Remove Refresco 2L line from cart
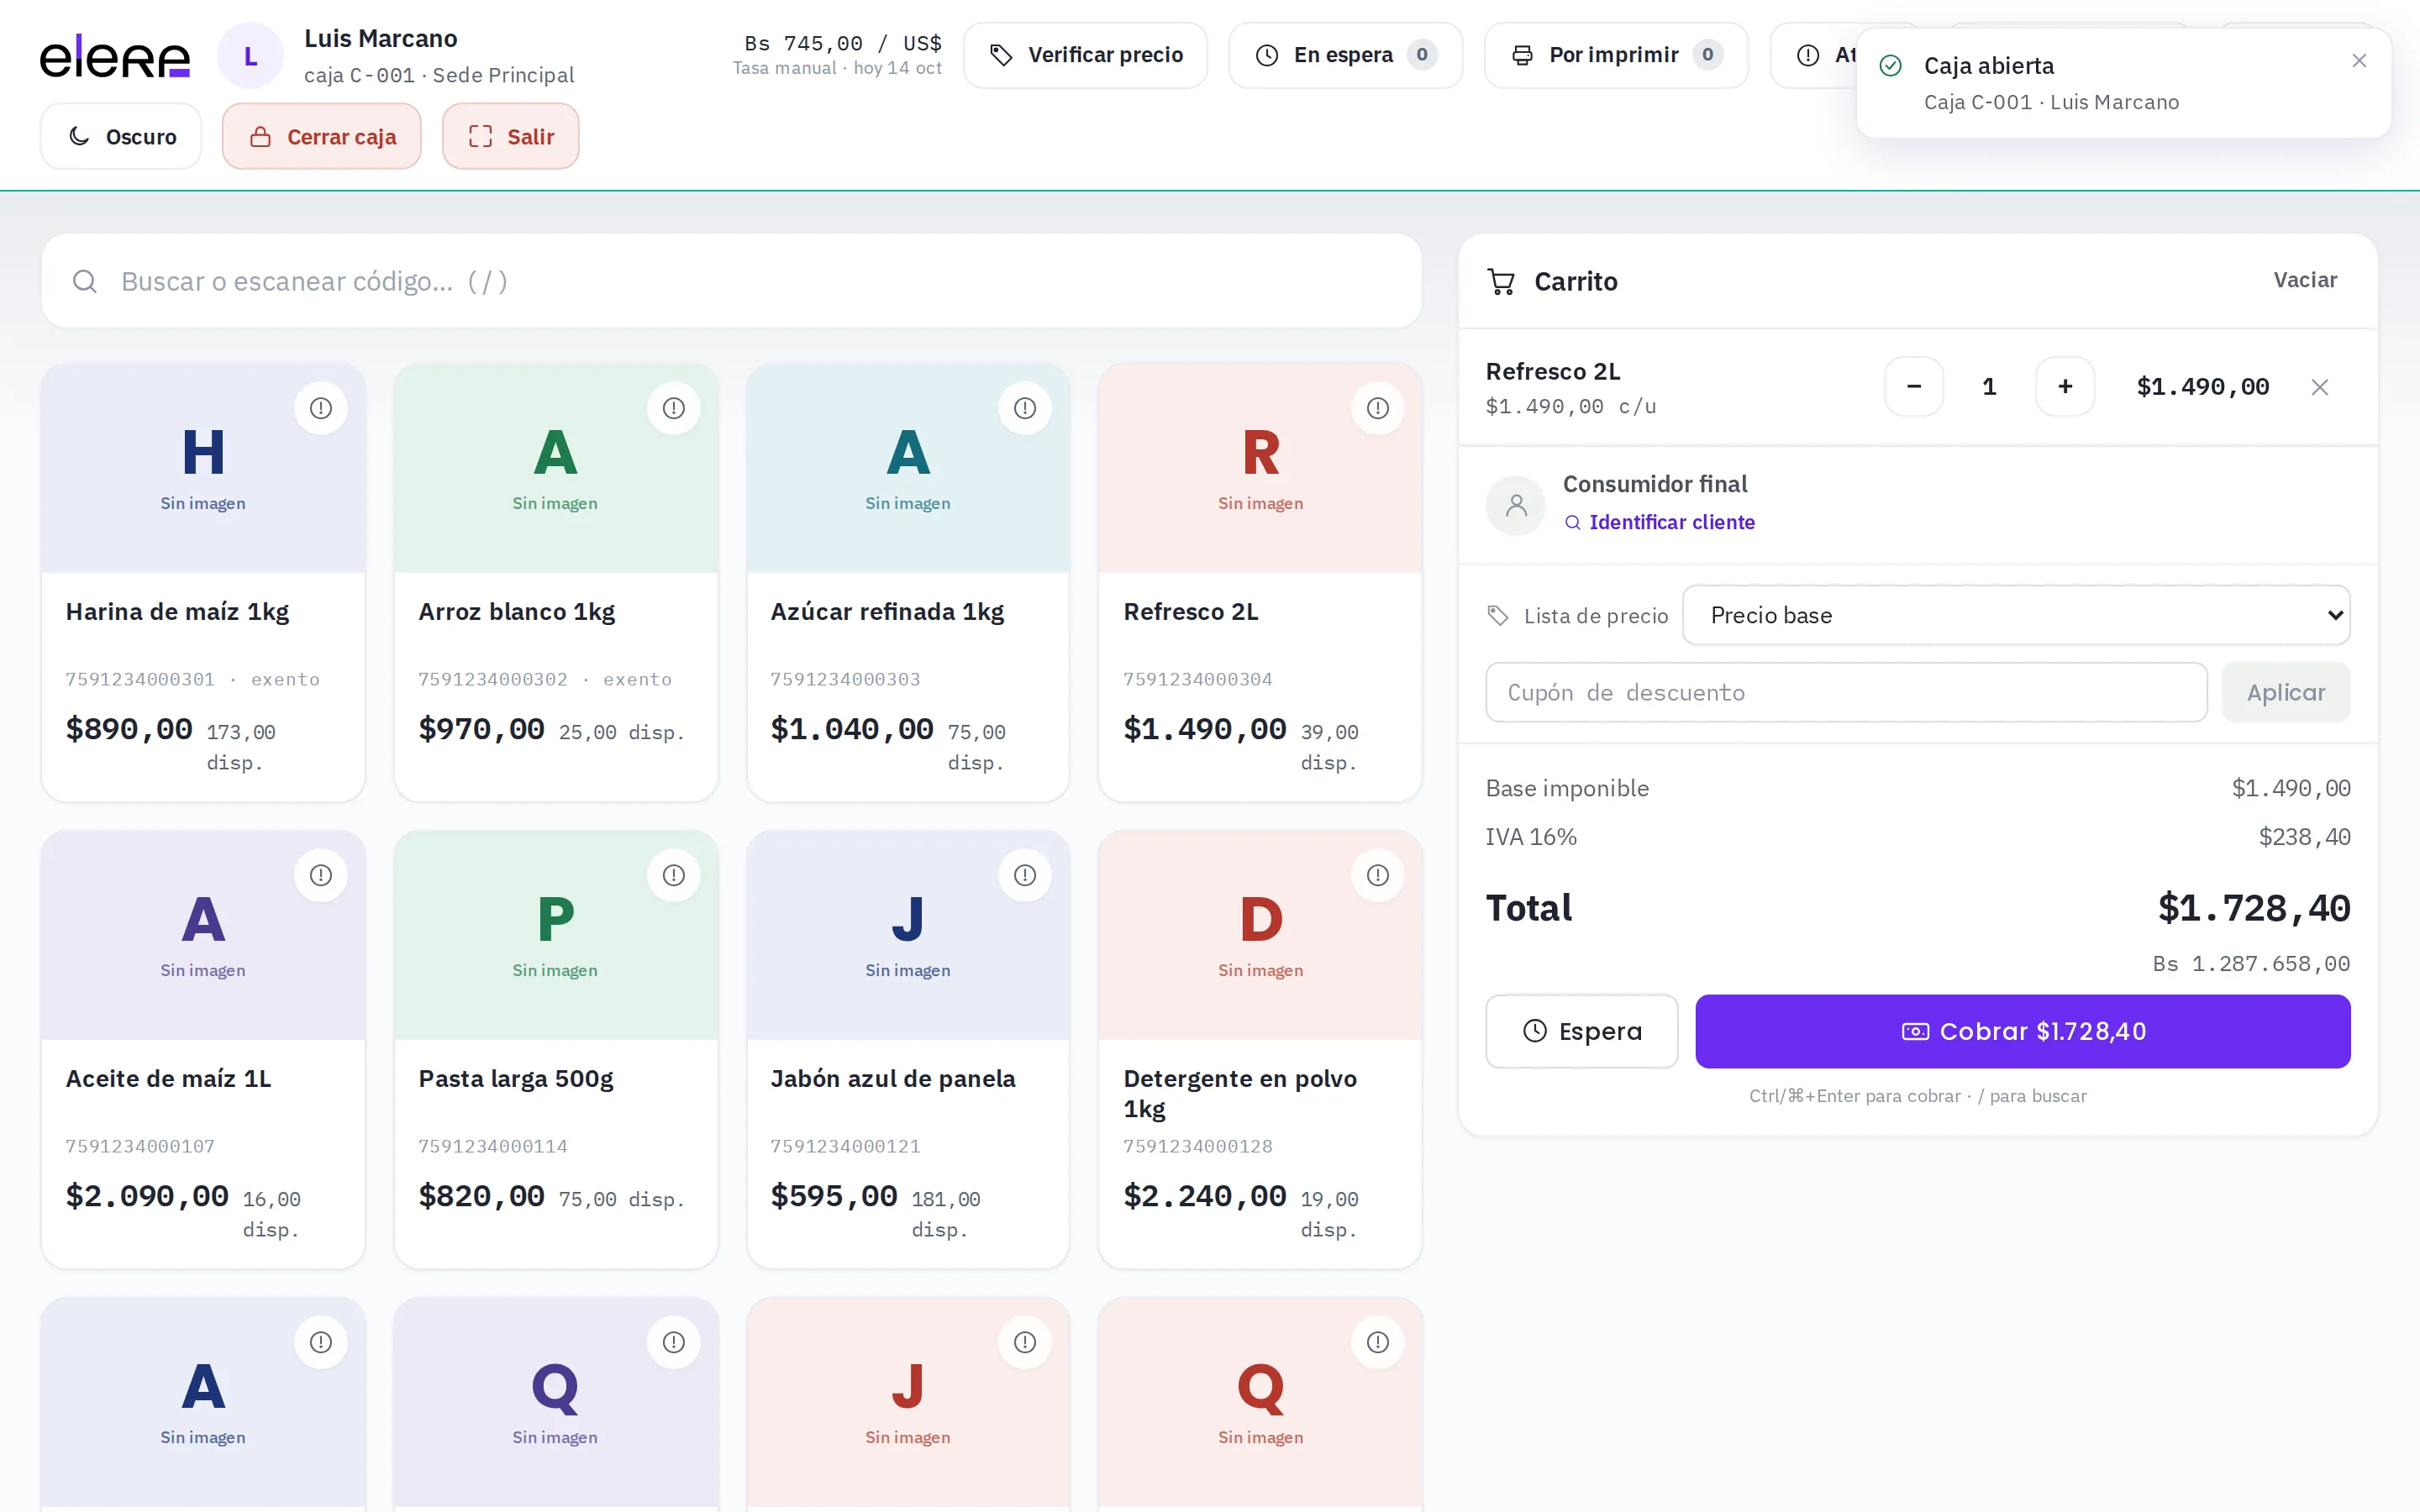This screenshot has height=1512, width=2420. 2320,387
